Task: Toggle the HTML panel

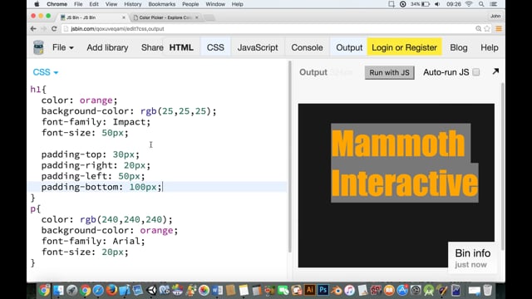Action: coord(181,47)
